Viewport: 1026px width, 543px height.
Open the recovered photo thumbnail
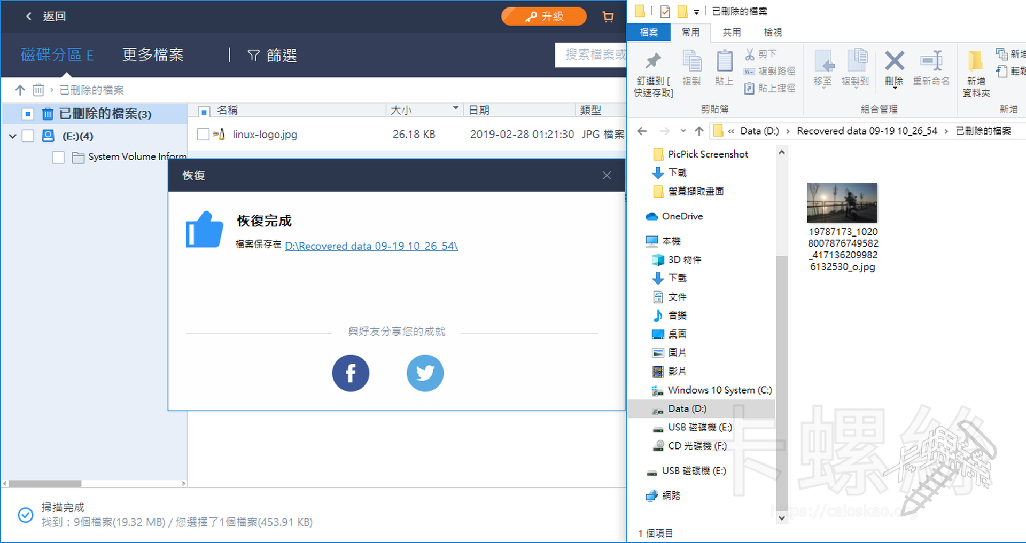(x=842, y=203)
